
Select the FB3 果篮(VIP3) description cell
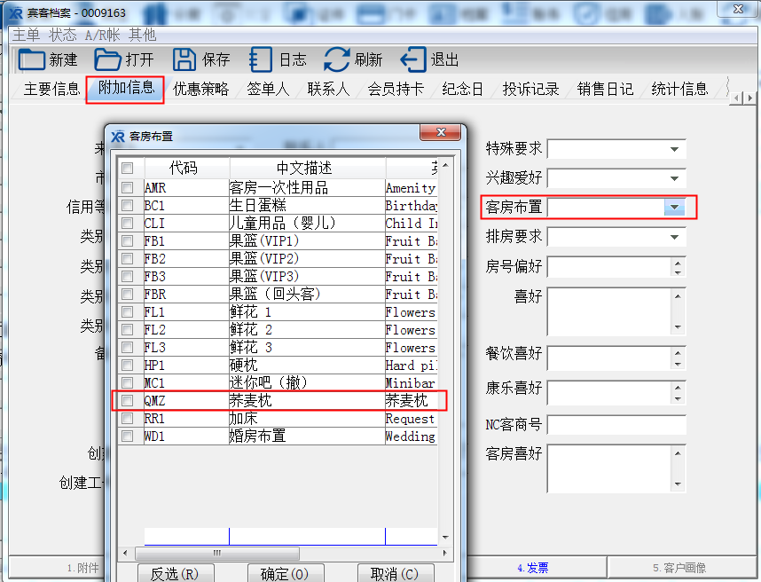coord(307,276)
